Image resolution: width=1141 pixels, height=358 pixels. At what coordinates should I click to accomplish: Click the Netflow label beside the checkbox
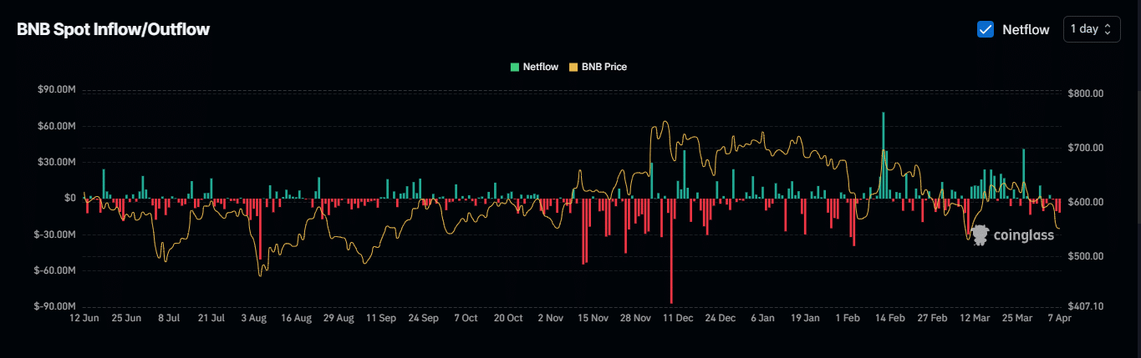click(1026, 29)
